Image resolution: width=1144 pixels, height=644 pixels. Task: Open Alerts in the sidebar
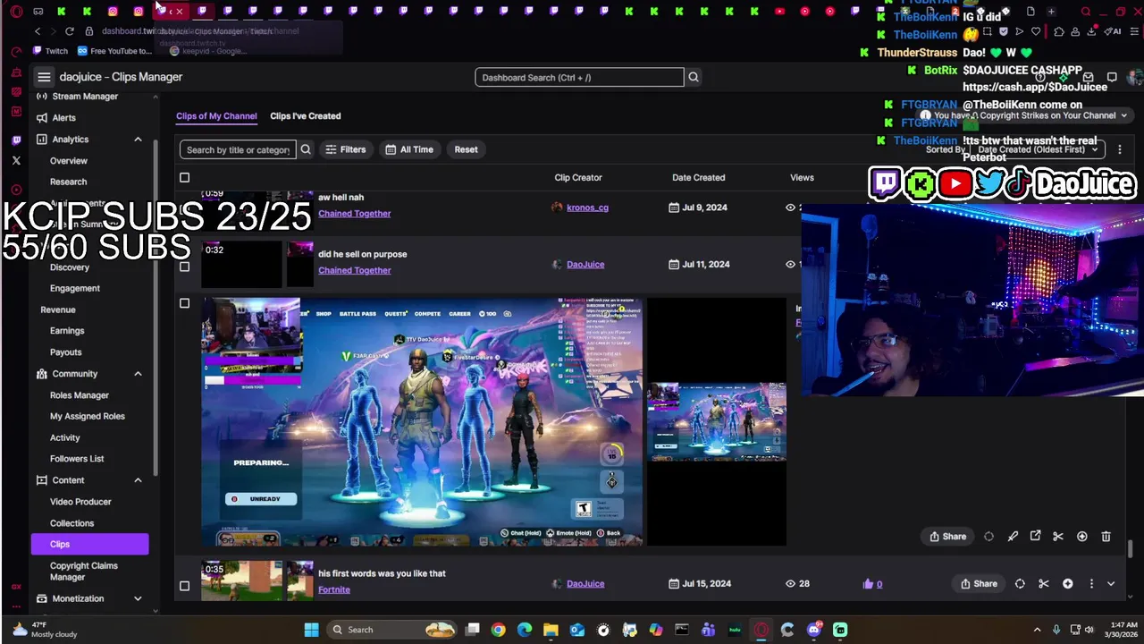point(64,118)
